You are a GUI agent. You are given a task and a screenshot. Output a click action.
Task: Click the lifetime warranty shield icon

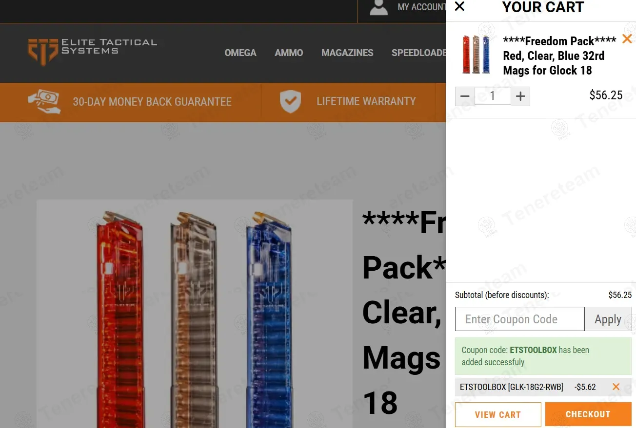pyautogui.click(x=290, y=101)
